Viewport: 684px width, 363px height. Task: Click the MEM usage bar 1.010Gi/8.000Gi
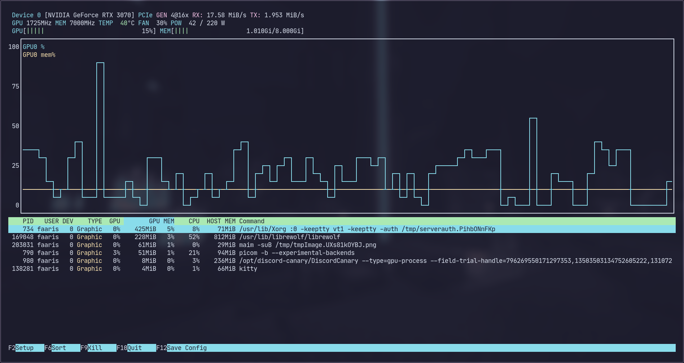tap(232, 31)
